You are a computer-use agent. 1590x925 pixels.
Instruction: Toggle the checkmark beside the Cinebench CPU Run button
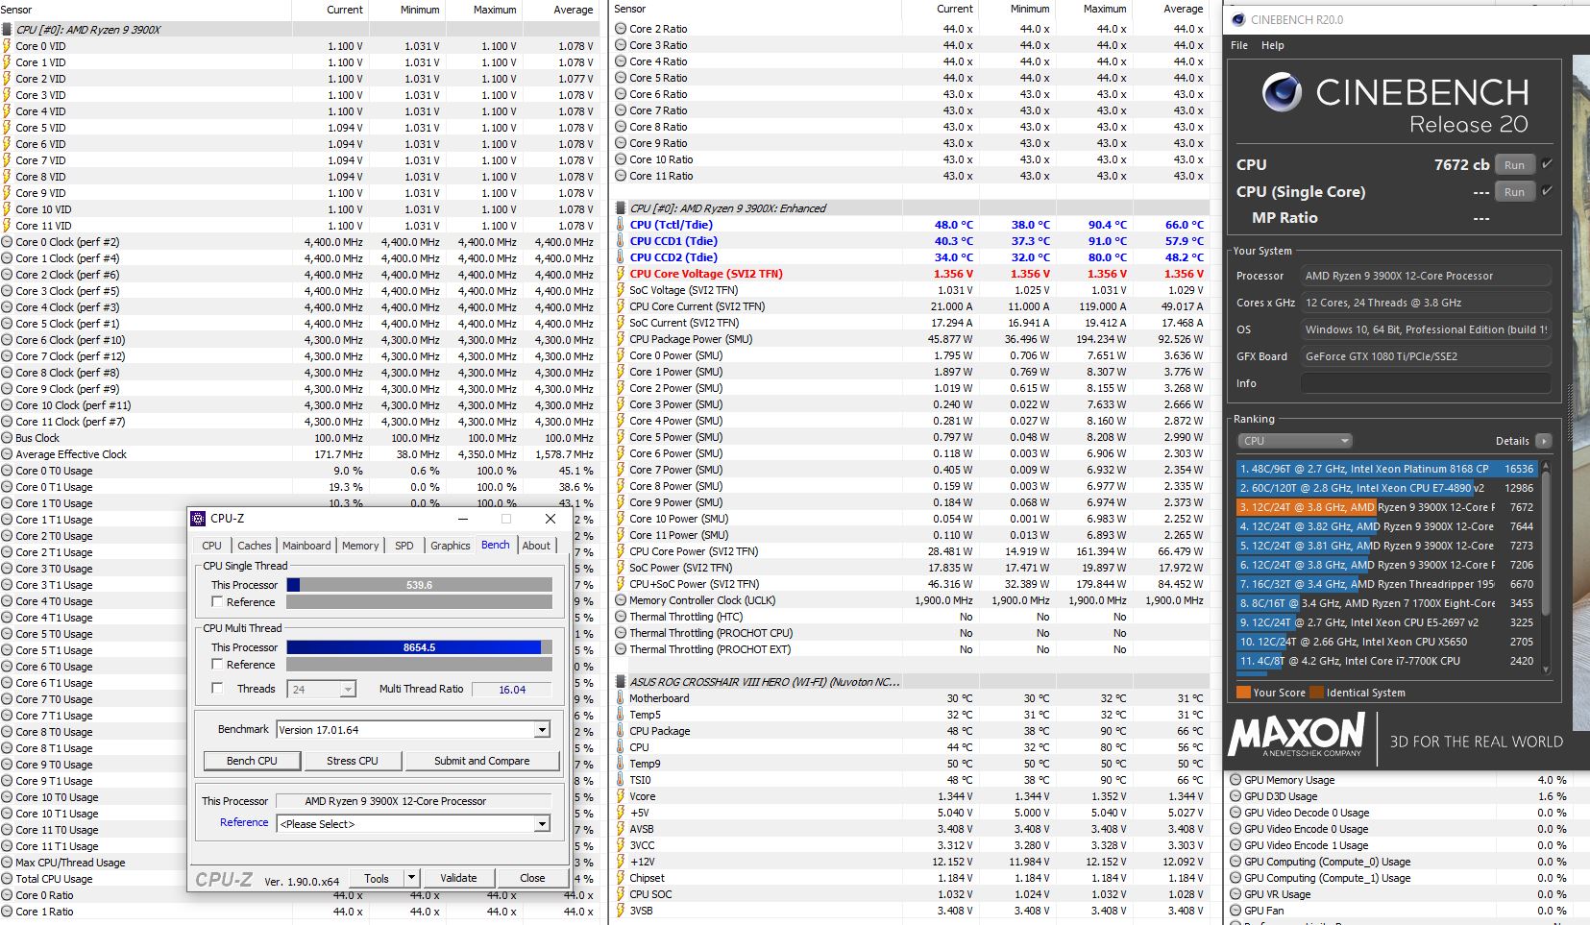pos(1547,164)
